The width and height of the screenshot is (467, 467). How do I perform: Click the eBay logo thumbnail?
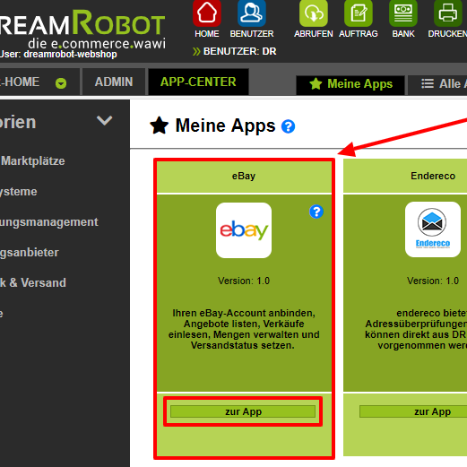pyautogui.click(x=244, y=230)
